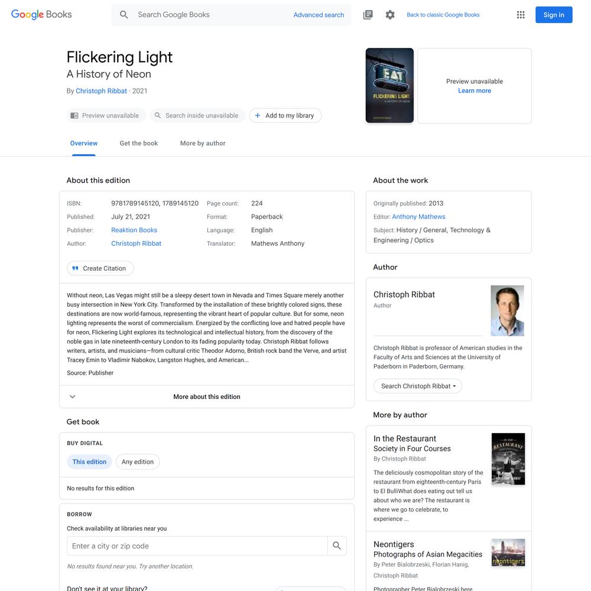The image size is (591, 591).
Task: Click the page count value 224
Action: tap(256, 203)
